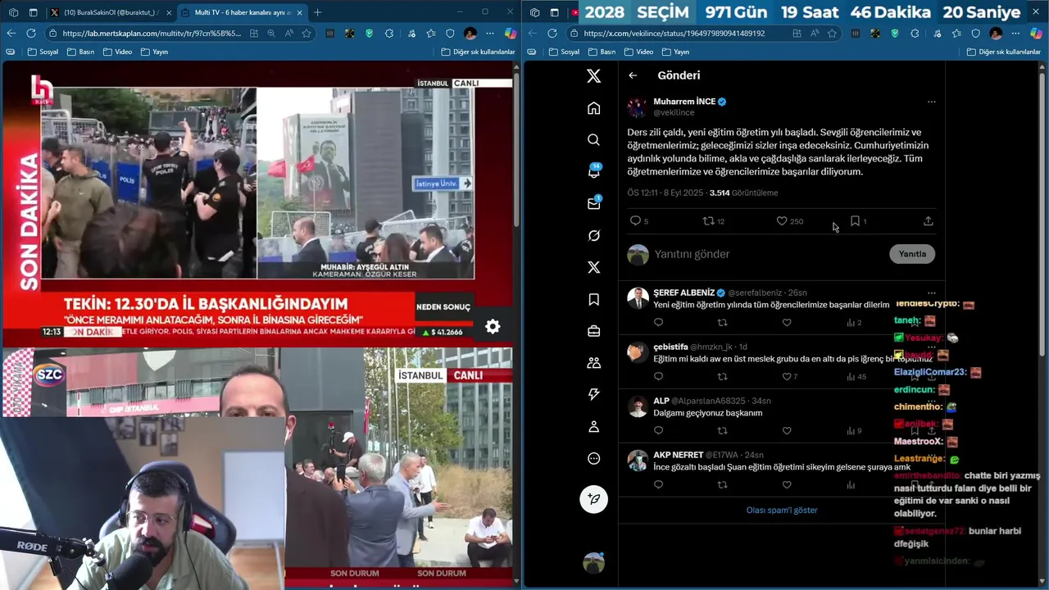Share Muharrem İNCE's post via share icon

928,221
